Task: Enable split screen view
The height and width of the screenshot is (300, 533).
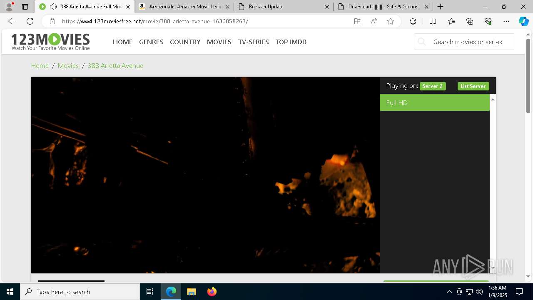Action: click(433, 21)
